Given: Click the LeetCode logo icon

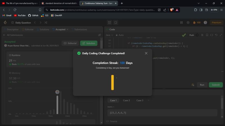Looking at the screenshot, I should click(5, 22).
